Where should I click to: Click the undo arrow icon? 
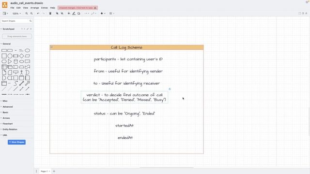pos(38,14)
